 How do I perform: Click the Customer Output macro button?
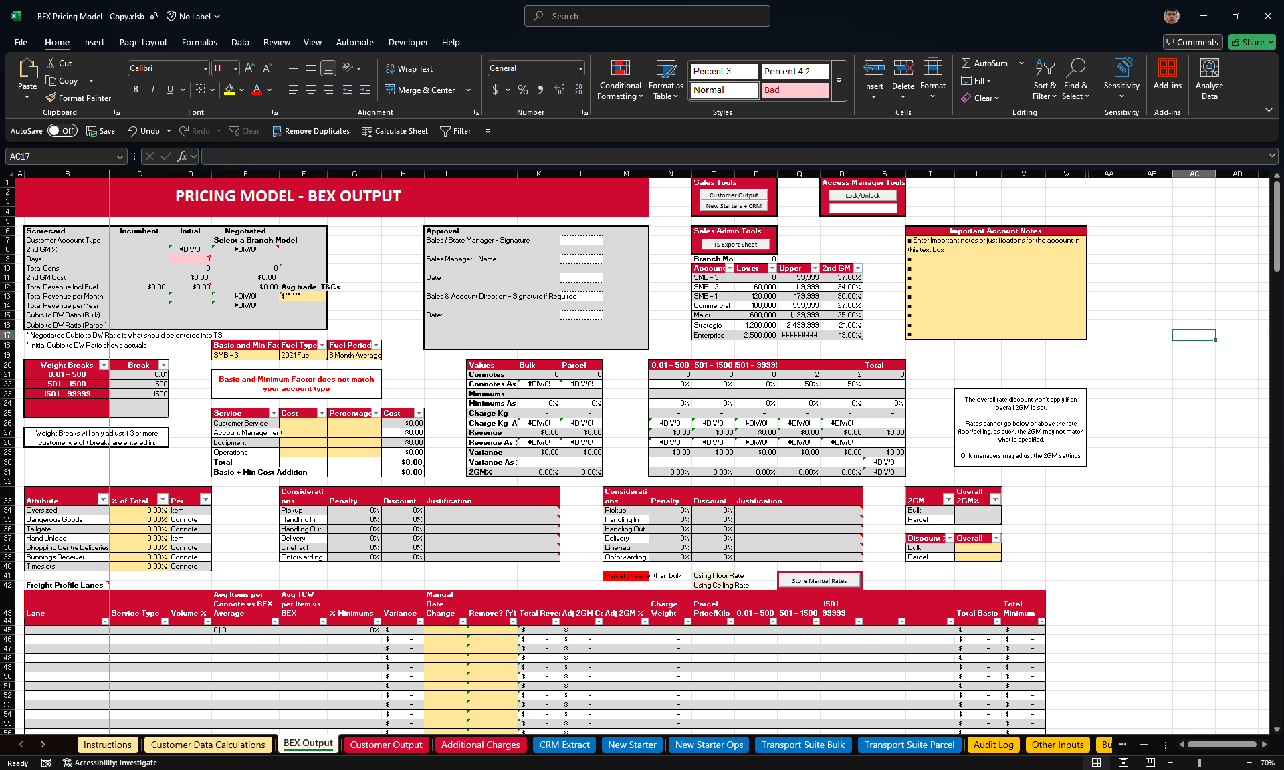(x=734, y=195)
